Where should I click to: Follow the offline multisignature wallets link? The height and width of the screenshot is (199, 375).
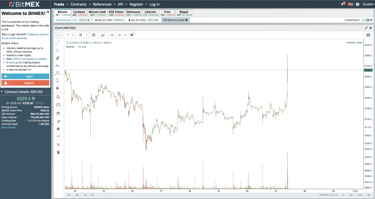click(x=30, y=59)
